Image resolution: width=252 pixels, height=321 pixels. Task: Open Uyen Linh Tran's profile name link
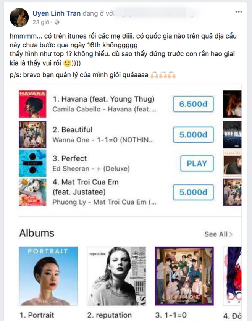coord(57,14)
